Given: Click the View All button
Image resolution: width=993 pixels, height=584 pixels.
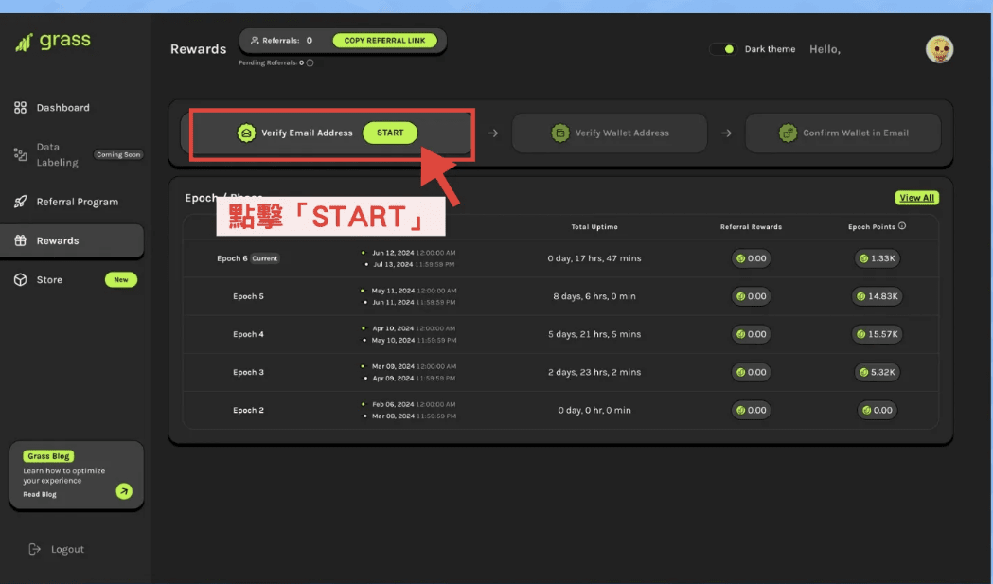Looking at the screenshot, I should coord(917,198).
